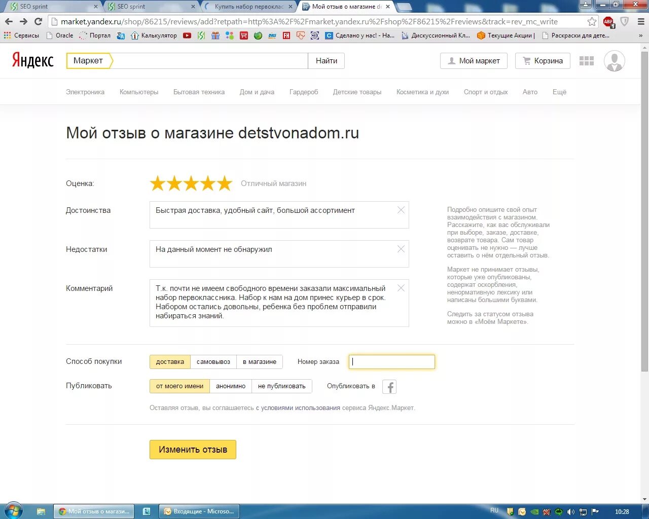Click the shield extension icon in the toolbar
649x519 pixels.
tap(625, 22)
